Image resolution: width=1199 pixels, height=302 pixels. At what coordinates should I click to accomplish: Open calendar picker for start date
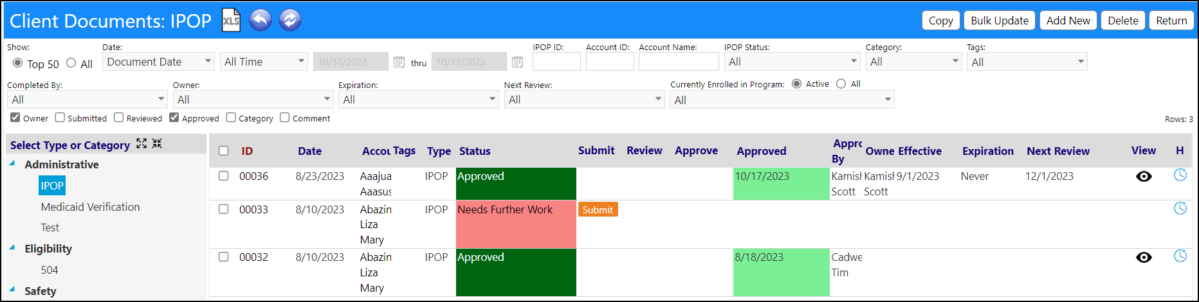click(x=399, y=62)
